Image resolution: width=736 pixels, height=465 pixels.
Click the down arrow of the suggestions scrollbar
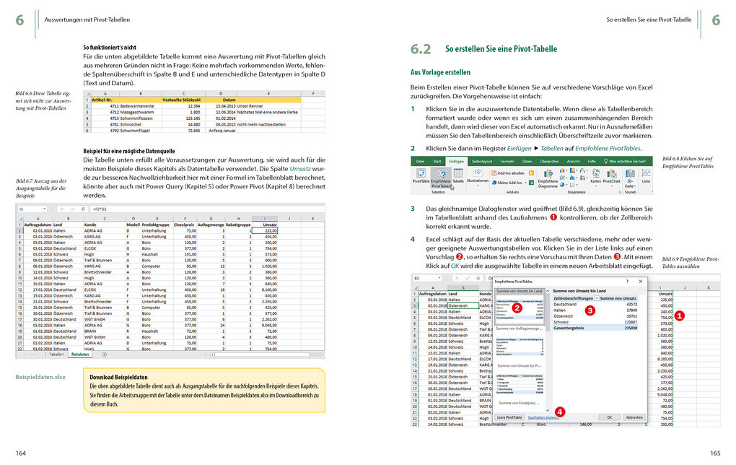coord(548,410)
